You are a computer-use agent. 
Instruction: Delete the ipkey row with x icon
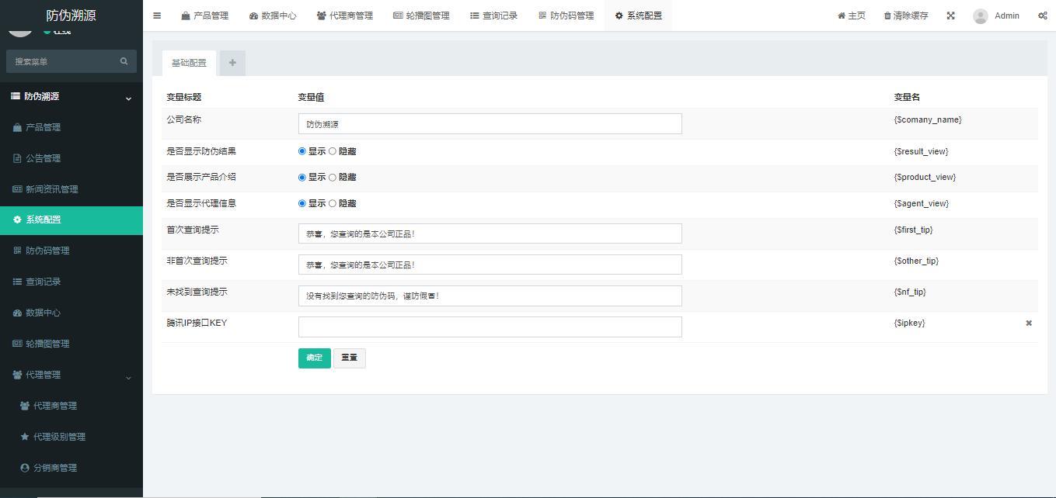click(1029, 323)
